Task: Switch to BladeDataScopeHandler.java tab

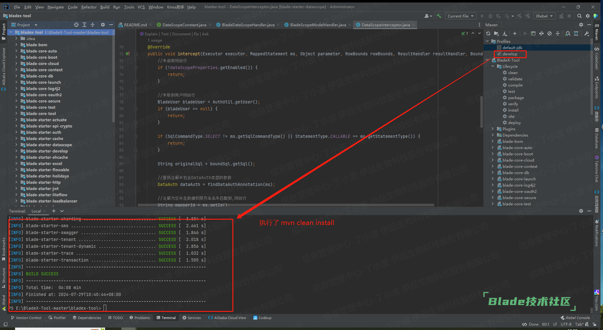Action: tap(248, 25)
